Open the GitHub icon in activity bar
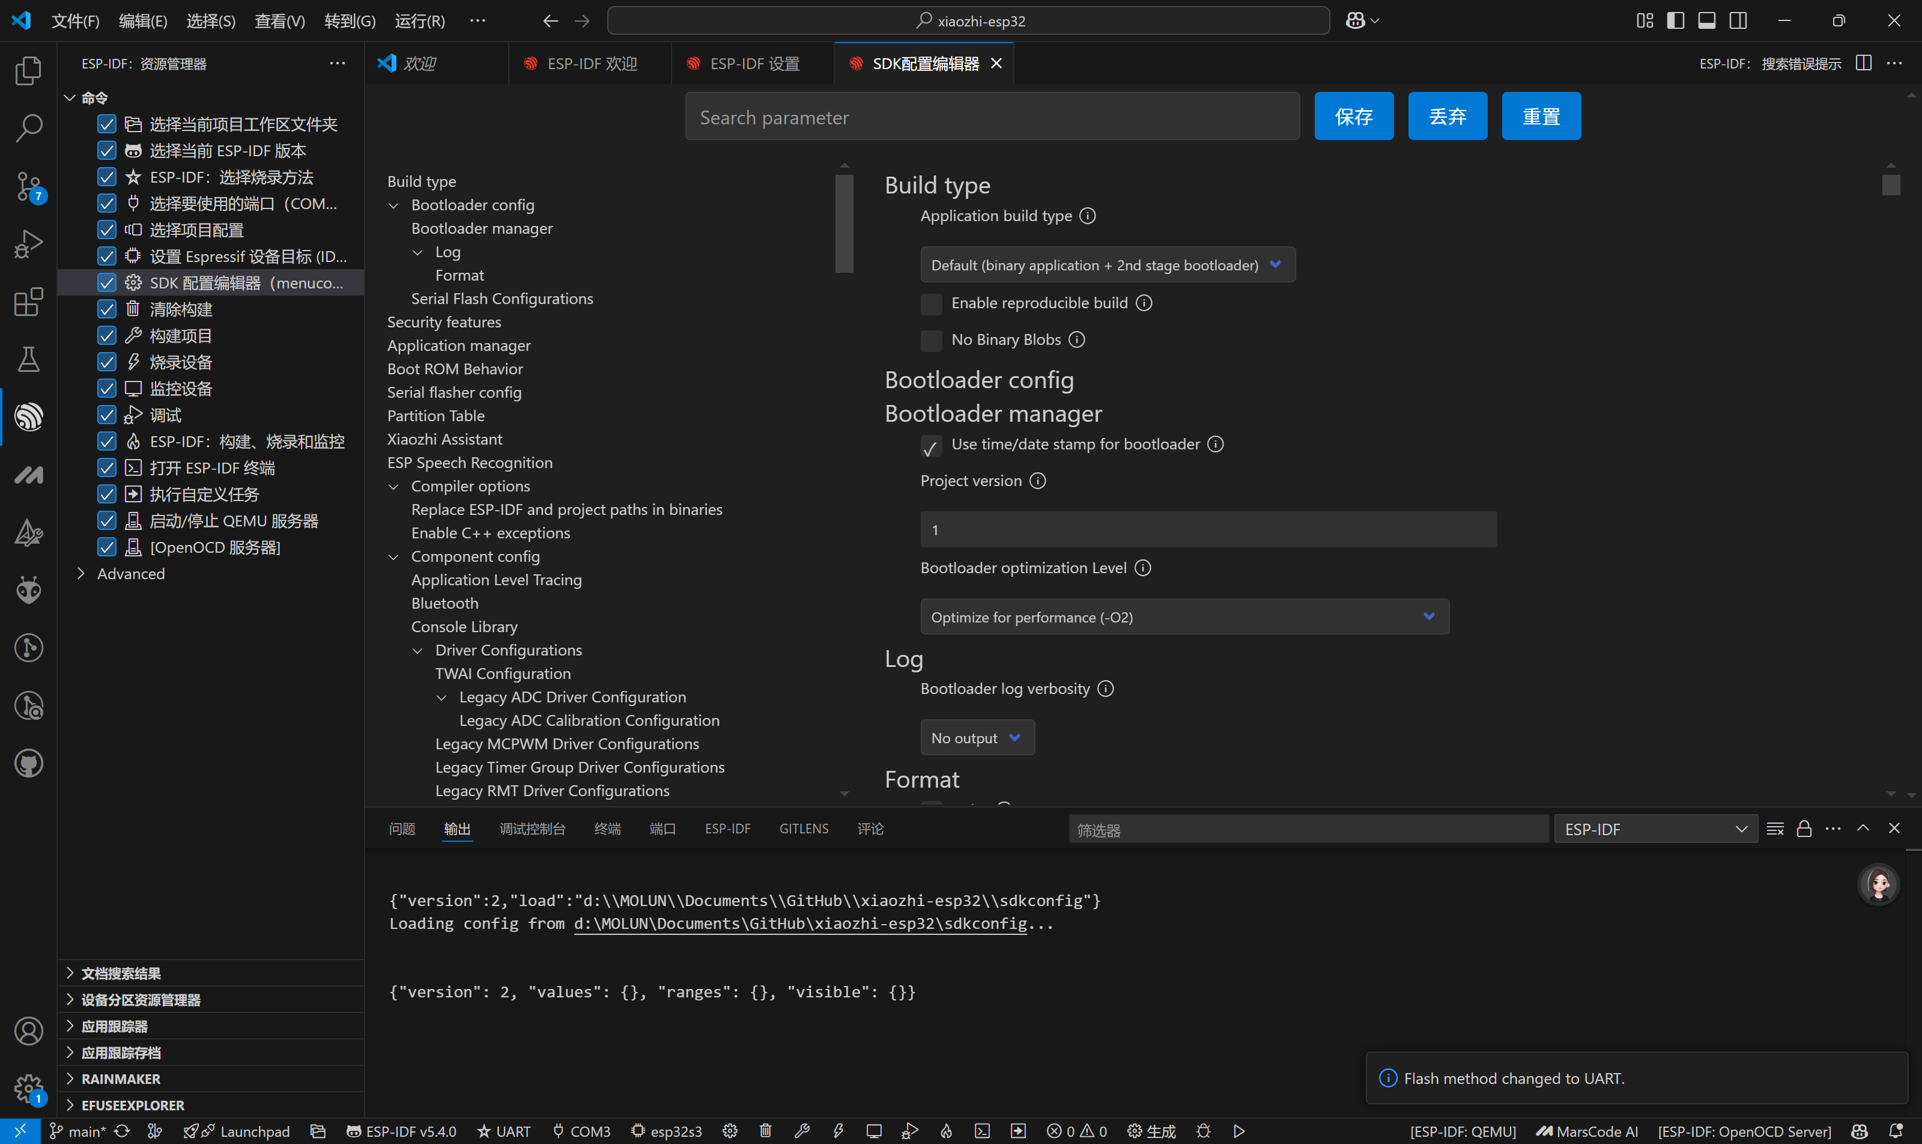Screen dimensions: 1922x1144 point(28,763)
